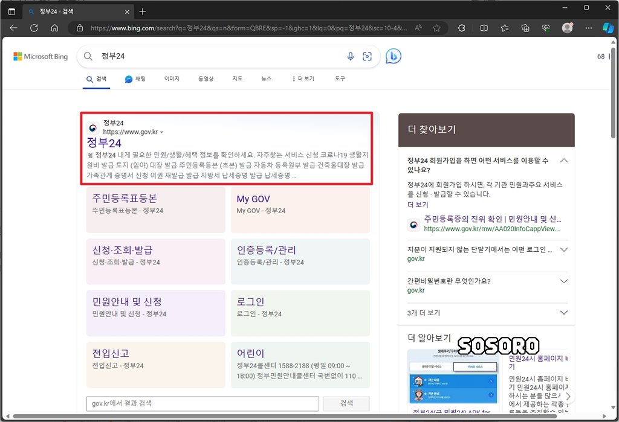The height and width of the screenshot is (422, 619).
Task: Expand the dropdown arrow beside https://www.gov.kr
Action: tap(161, 132)
